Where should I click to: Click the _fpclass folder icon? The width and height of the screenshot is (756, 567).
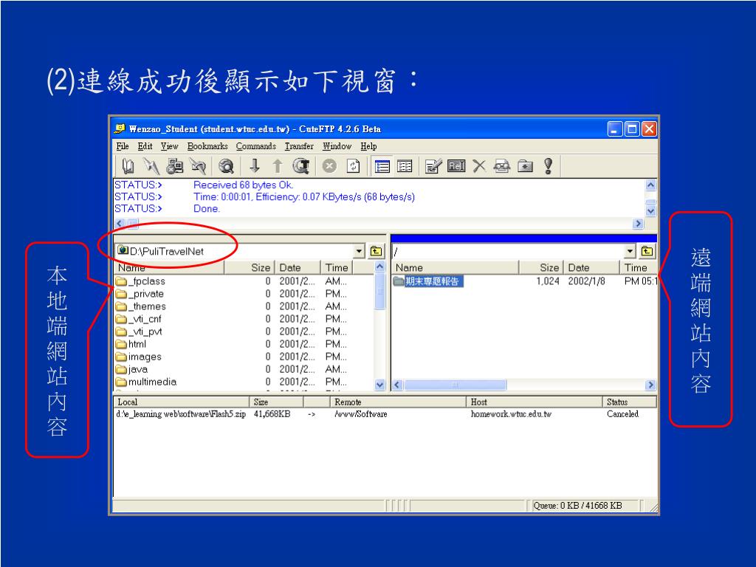tap(121, 281)
